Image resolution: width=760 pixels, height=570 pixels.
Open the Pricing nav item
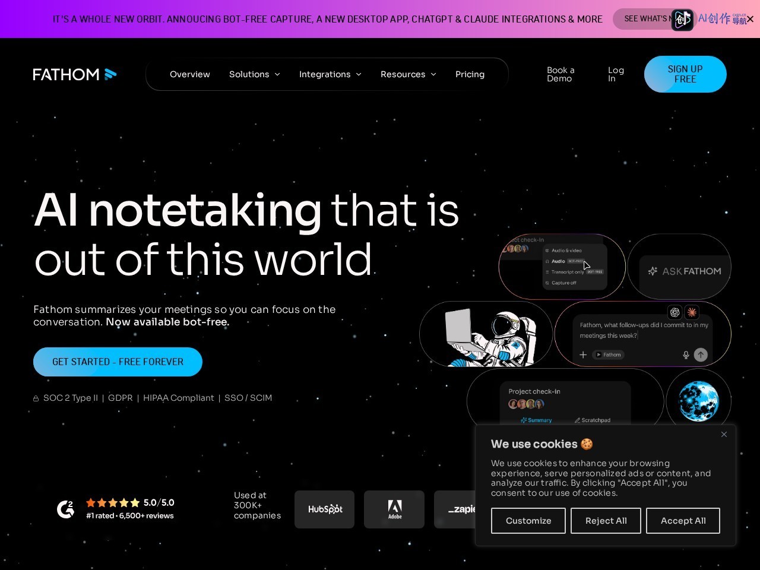470,74
